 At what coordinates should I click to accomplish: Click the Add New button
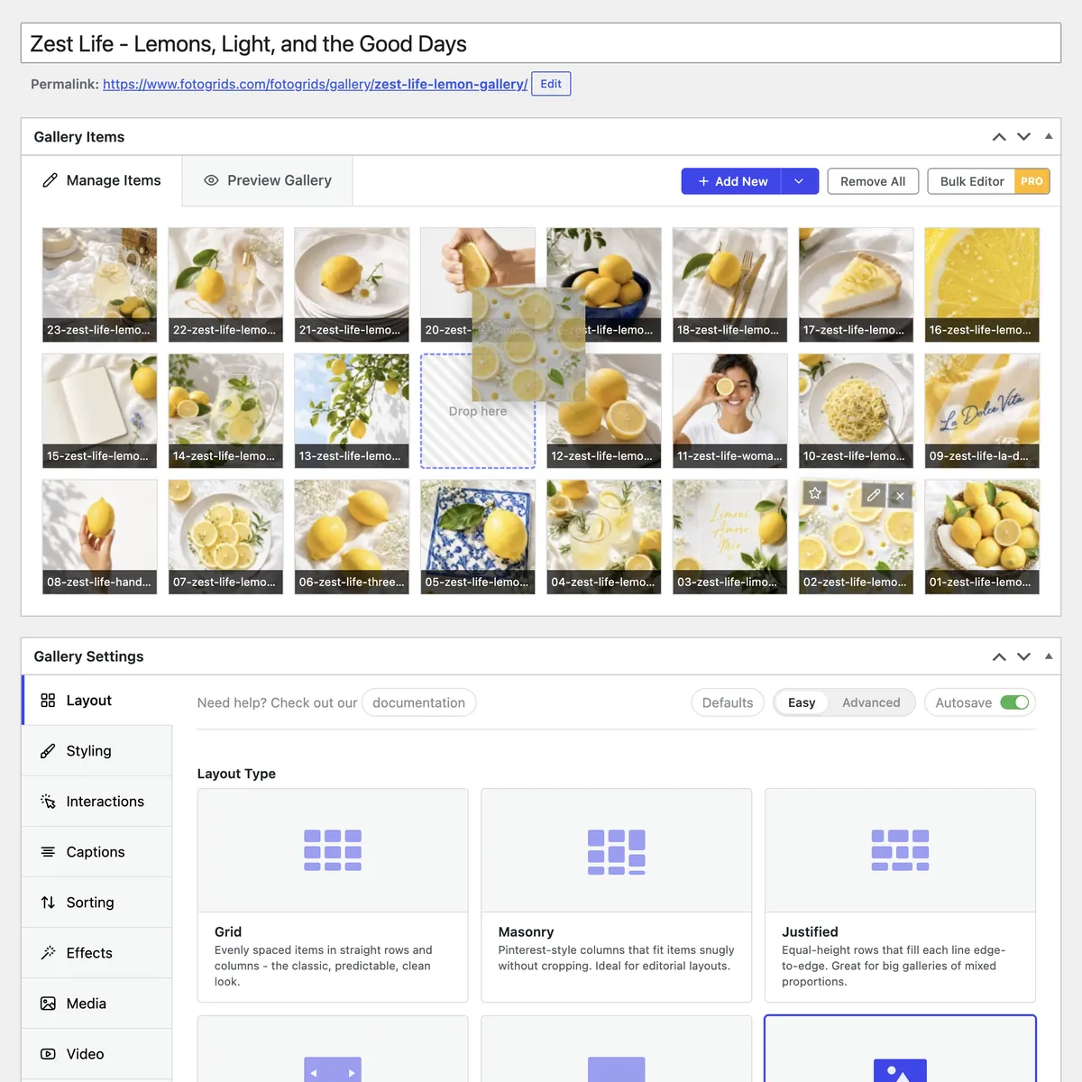click(732, 181)
